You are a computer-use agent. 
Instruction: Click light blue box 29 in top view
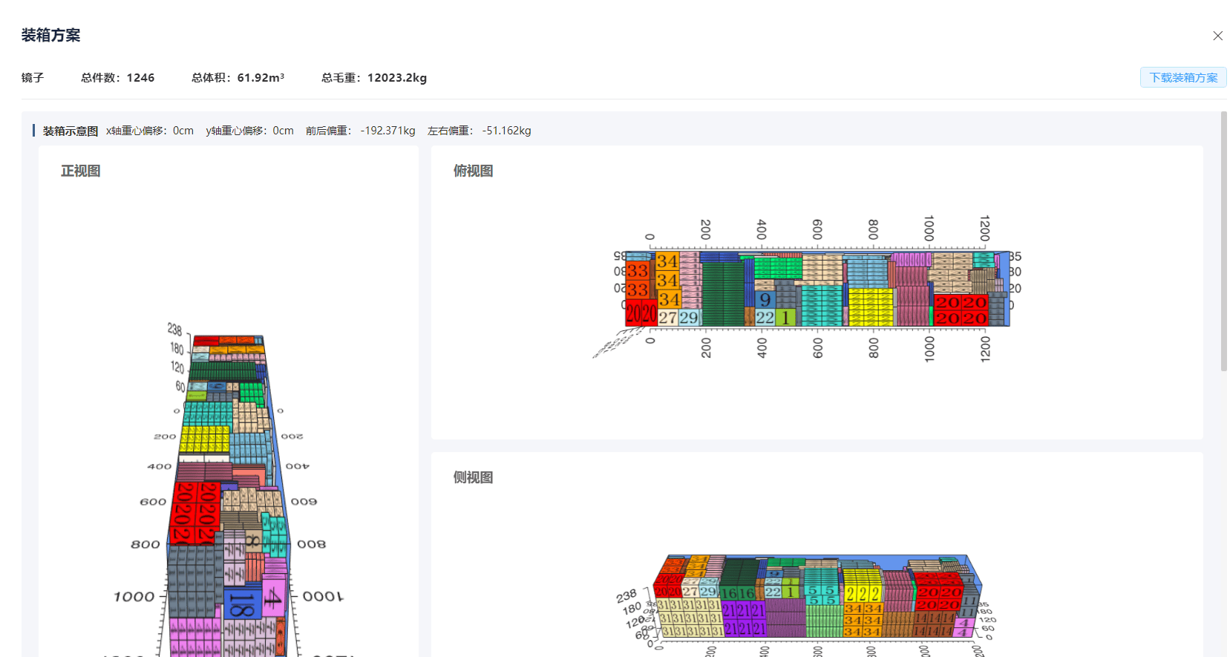click(x=689, y=318)
